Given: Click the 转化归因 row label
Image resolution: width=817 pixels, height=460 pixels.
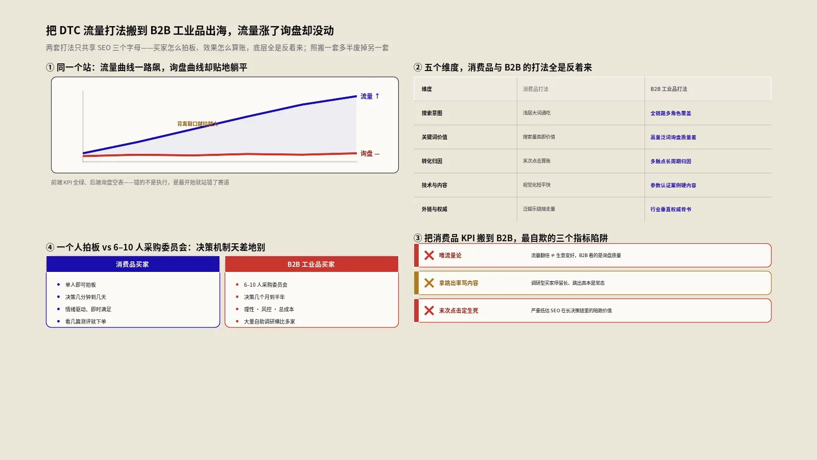Looking at the screenshot, I should [432, 161].
